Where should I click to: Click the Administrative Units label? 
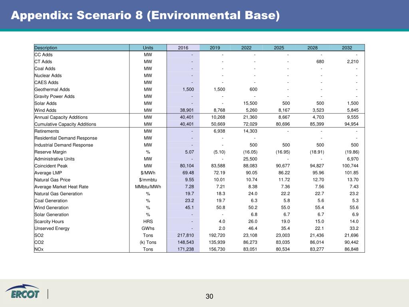[54, 159]
